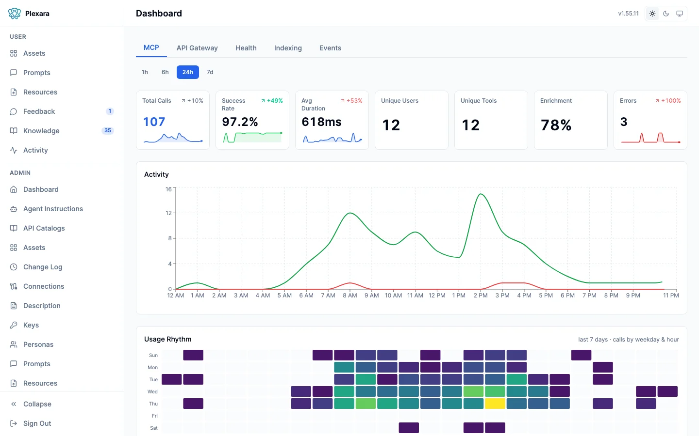The height and width of the screenshot is (436, 699).
Task: Switch to the Indexing tab
Action: click(288, 48)
